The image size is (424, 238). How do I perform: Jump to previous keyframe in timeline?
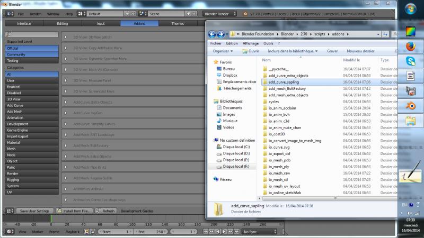(x=211, y=232)
